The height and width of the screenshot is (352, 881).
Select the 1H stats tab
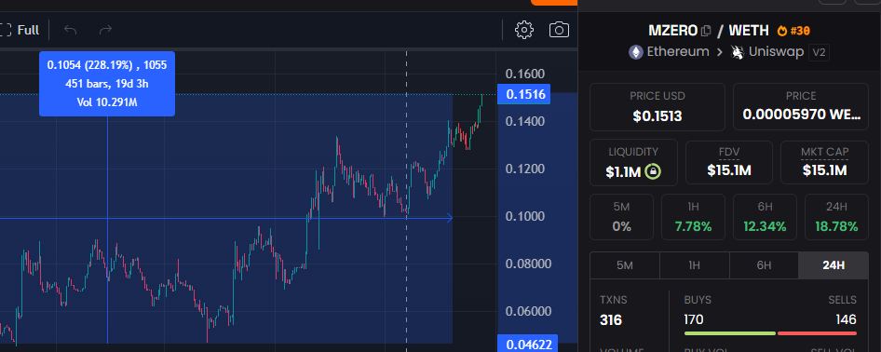pyautogui.click(x=694, y=265)
